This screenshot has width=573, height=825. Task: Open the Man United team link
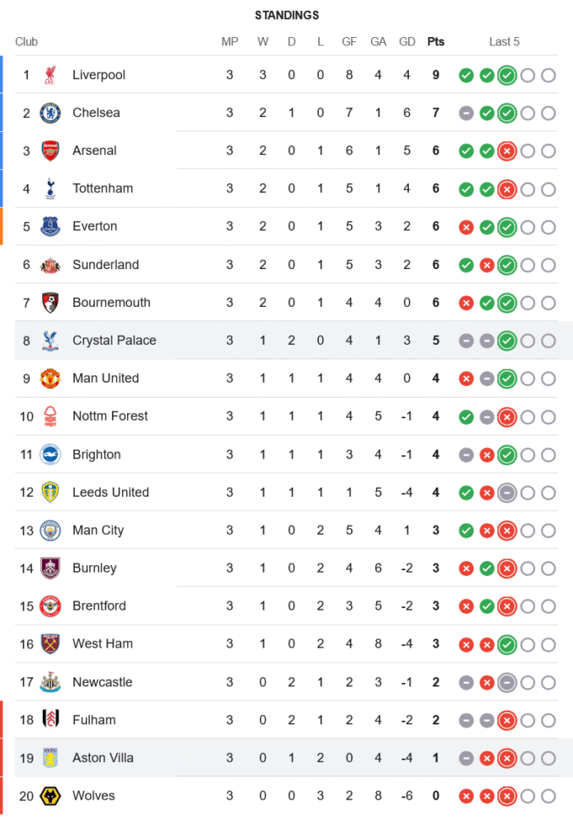(106, 379)
